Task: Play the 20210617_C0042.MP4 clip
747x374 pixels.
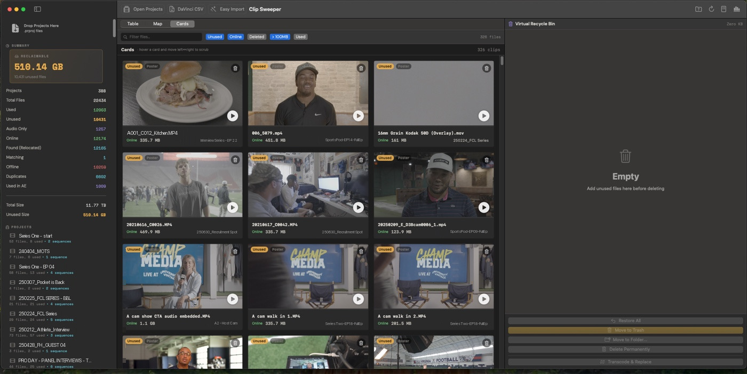Action: tap(358, 207)
